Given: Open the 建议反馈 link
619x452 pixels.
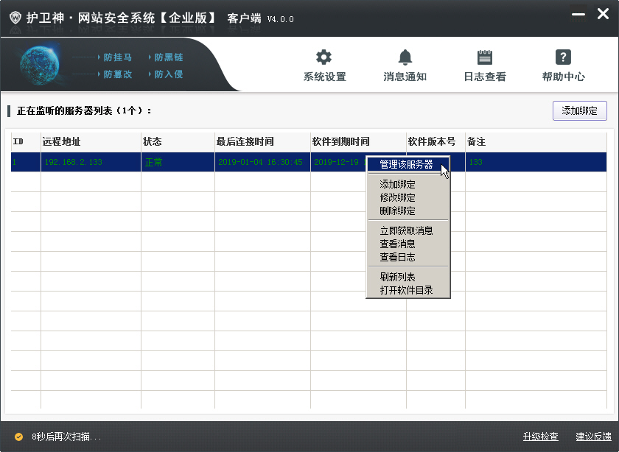Looking at the screenshot, I should tap(593, 437).
